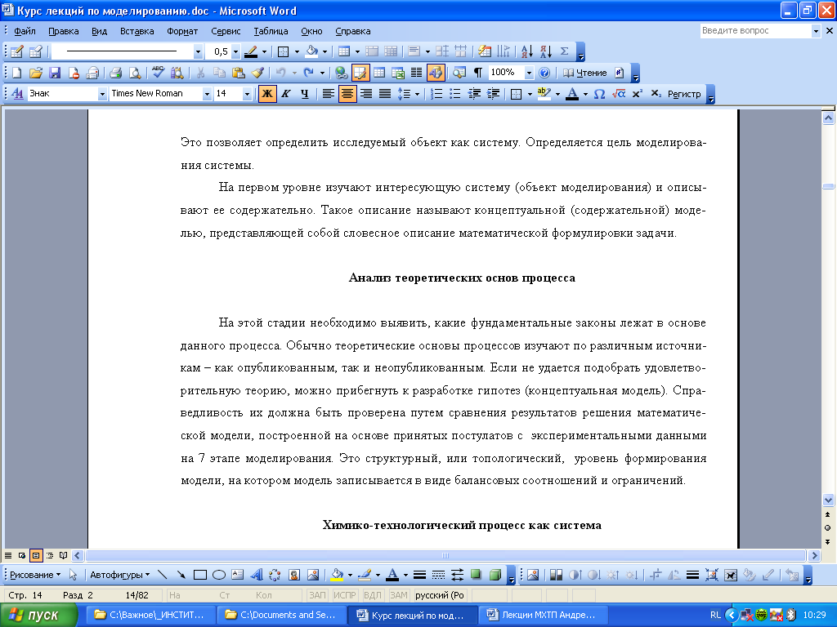837x627 pixels.
Task: Insert hyperlink globe icon
Action: click(x=341, y=73)
